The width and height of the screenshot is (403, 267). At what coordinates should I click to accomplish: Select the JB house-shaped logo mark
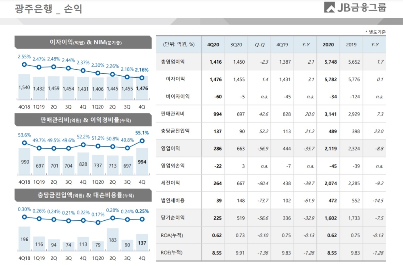329,8
